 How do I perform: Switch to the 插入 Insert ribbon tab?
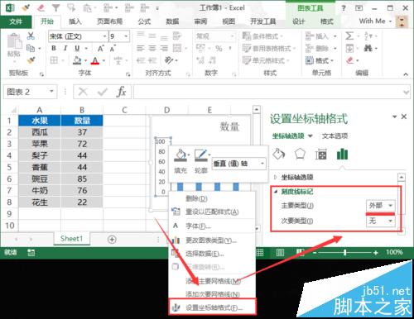pos(75,21)
